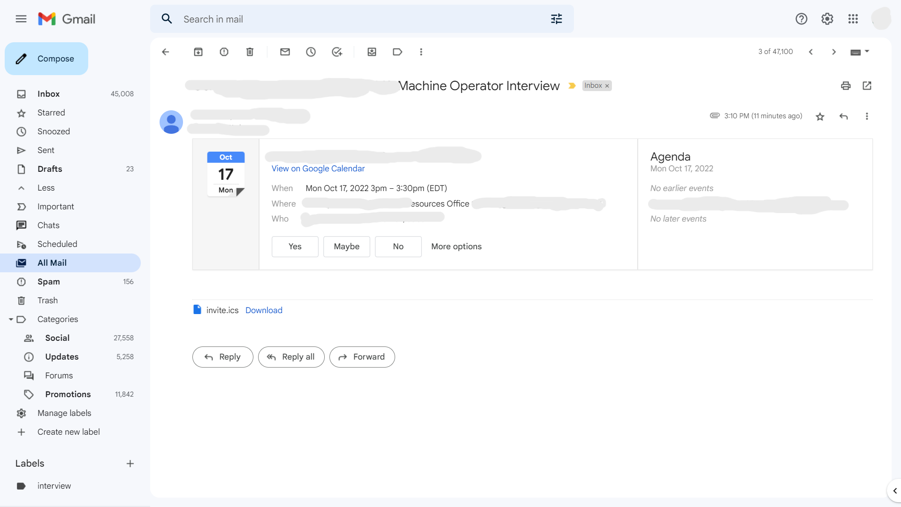Show side panel arrow
This screenshot has width=901, height=507.
(x=894, y=491)
